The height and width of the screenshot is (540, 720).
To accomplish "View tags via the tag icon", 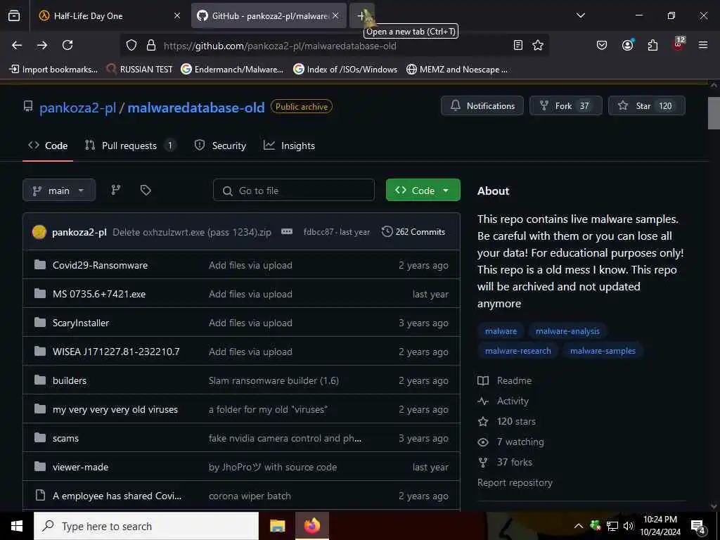I will click(x=146, y=190).
